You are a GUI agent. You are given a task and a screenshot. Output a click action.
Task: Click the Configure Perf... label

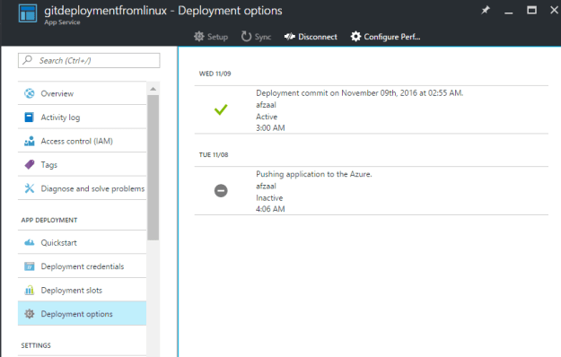click(392, 37)
